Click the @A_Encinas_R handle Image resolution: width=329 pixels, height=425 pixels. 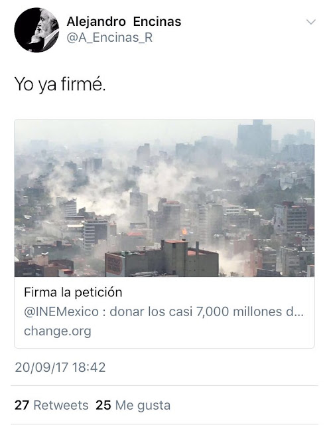click(x=109, y=38)
